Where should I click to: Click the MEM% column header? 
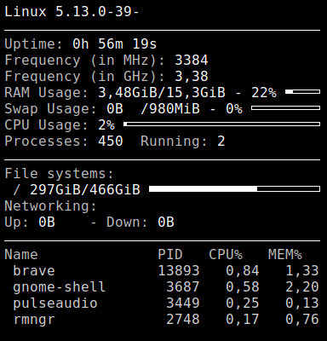pos(285,255)
